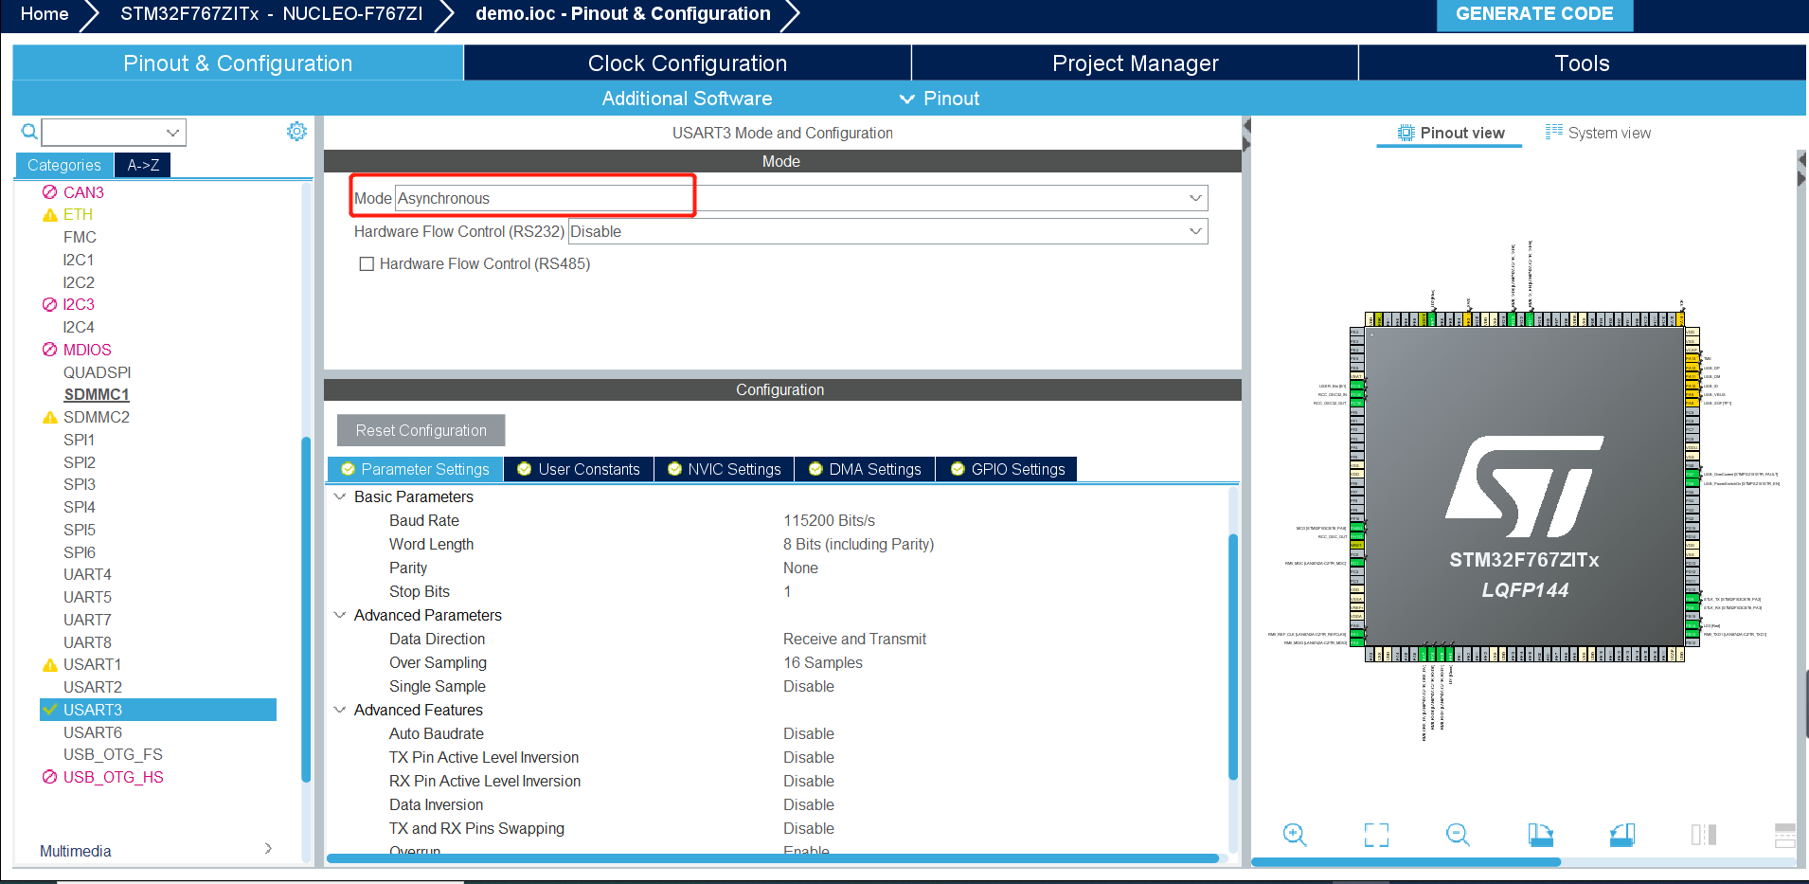Open Additional Software menu
Viewport: 1809px width, 884px height.
click(687, 99)
